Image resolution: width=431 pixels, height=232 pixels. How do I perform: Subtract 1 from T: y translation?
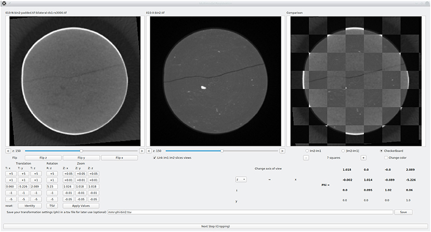point(23,193)
